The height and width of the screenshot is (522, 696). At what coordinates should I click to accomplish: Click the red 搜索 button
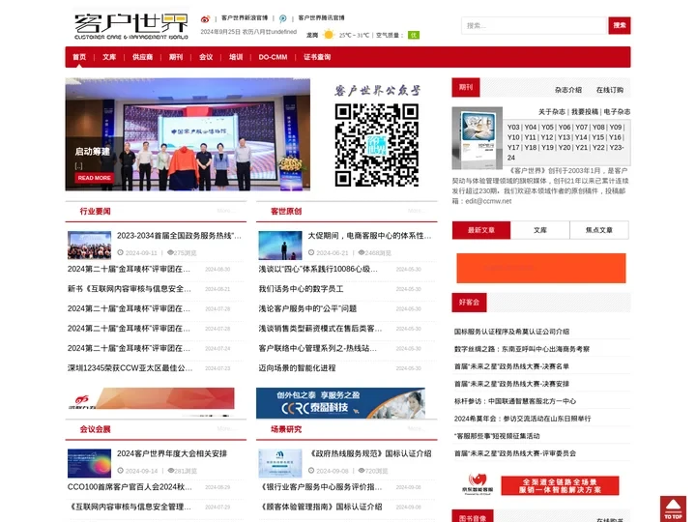(620, 26)
